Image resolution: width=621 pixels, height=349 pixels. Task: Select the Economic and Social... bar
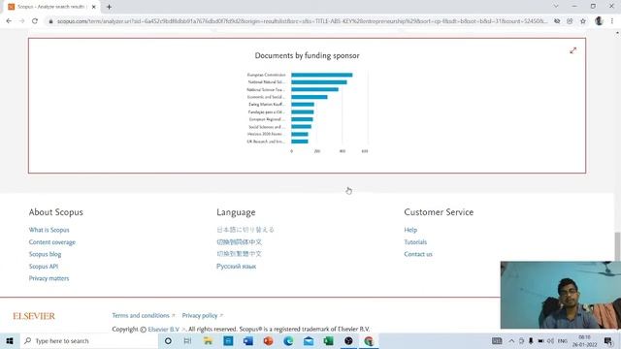(310, 97)
